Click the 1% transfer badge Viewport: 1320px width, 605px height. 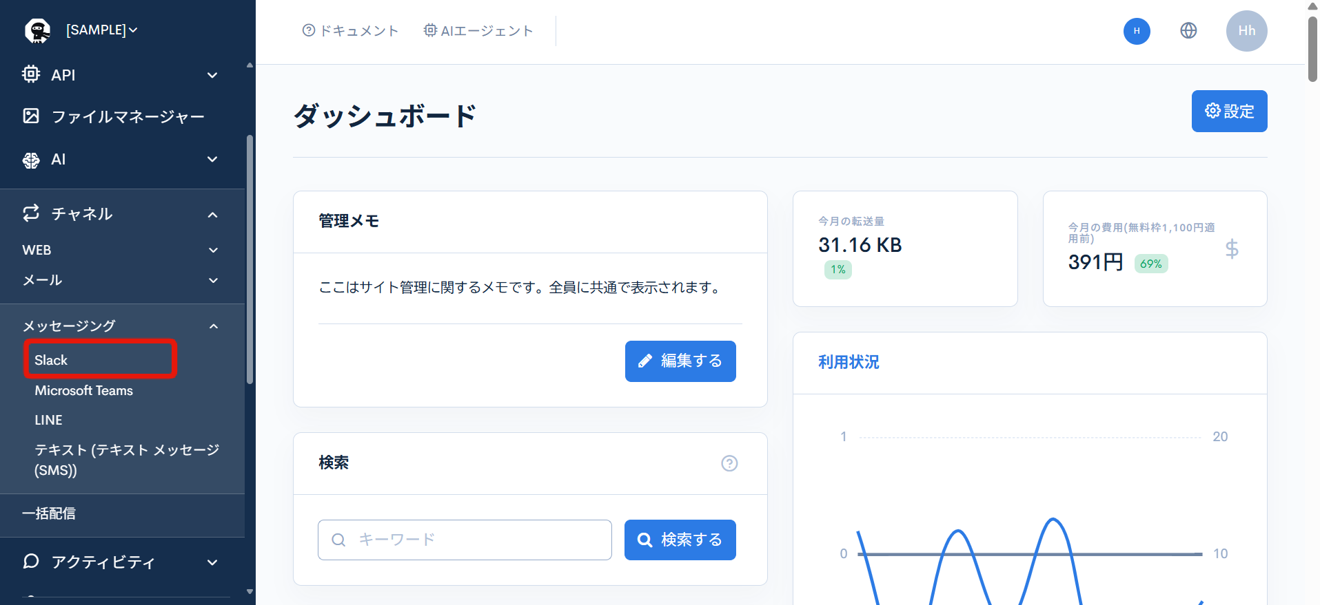click(x=838, y=269)
